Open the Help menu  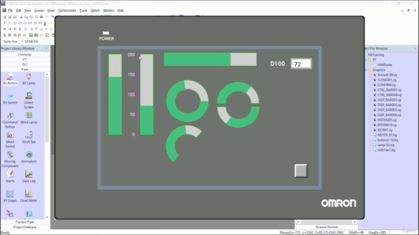120,10
